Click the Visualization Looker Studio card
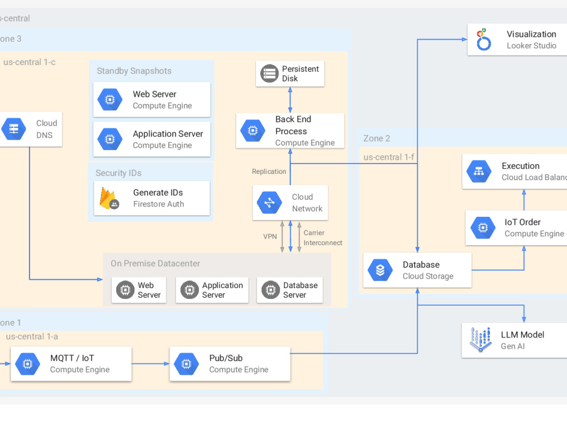Image resolution: width=567 pixels, height=424 pixels. (516, 39)
